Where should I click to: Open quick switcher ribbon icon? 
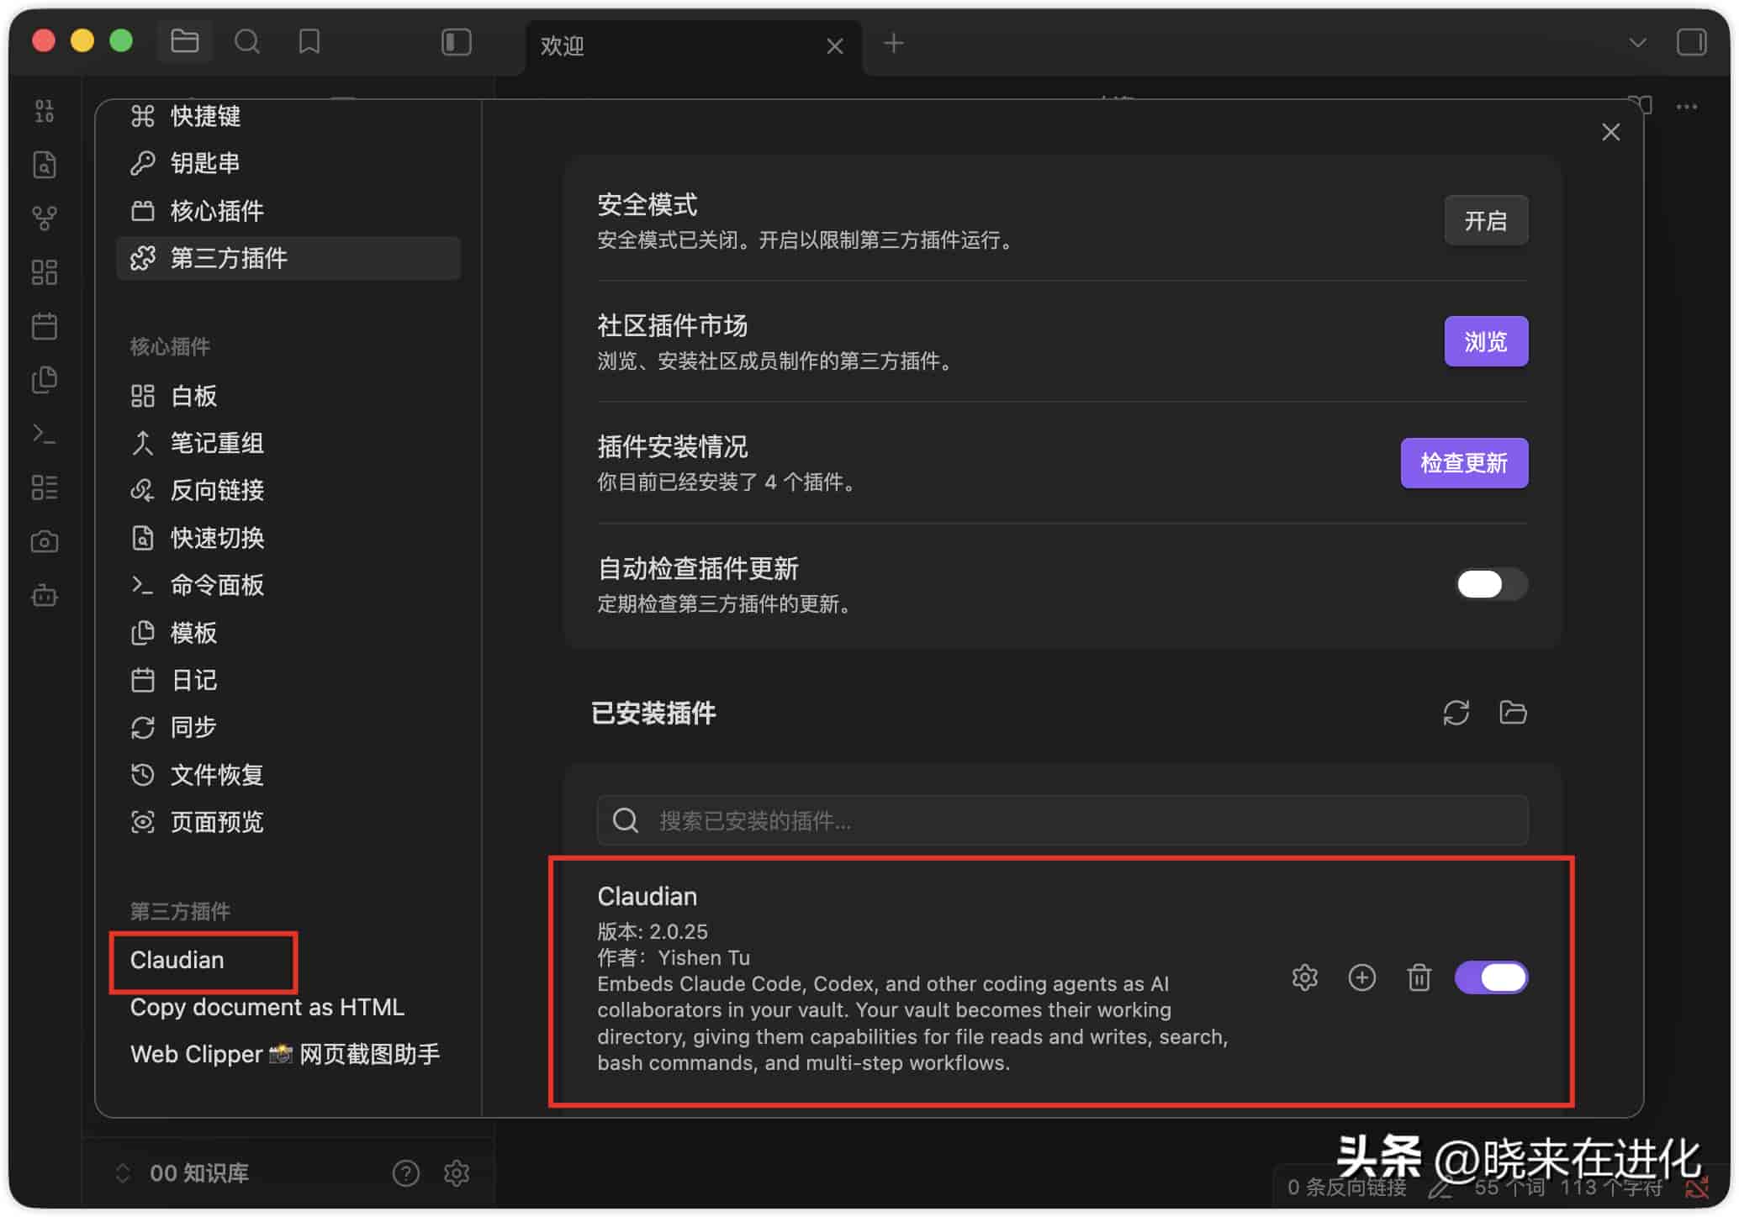[45, 165]
